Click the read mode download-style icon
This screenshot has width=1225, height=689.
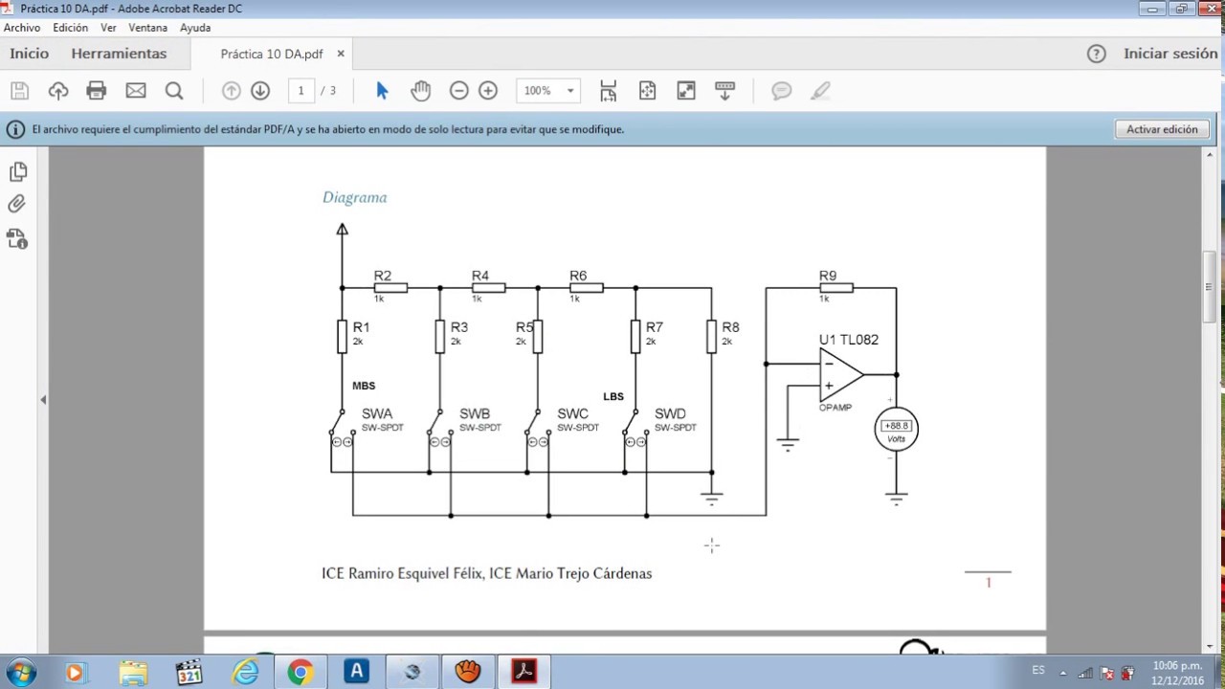click(724, 91)
